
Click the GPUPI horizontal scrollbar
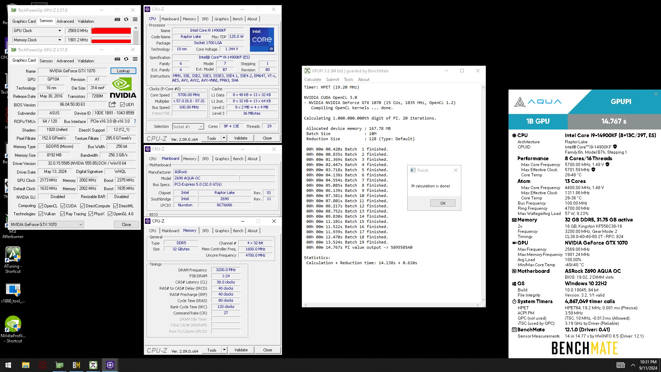pos(391,305)
